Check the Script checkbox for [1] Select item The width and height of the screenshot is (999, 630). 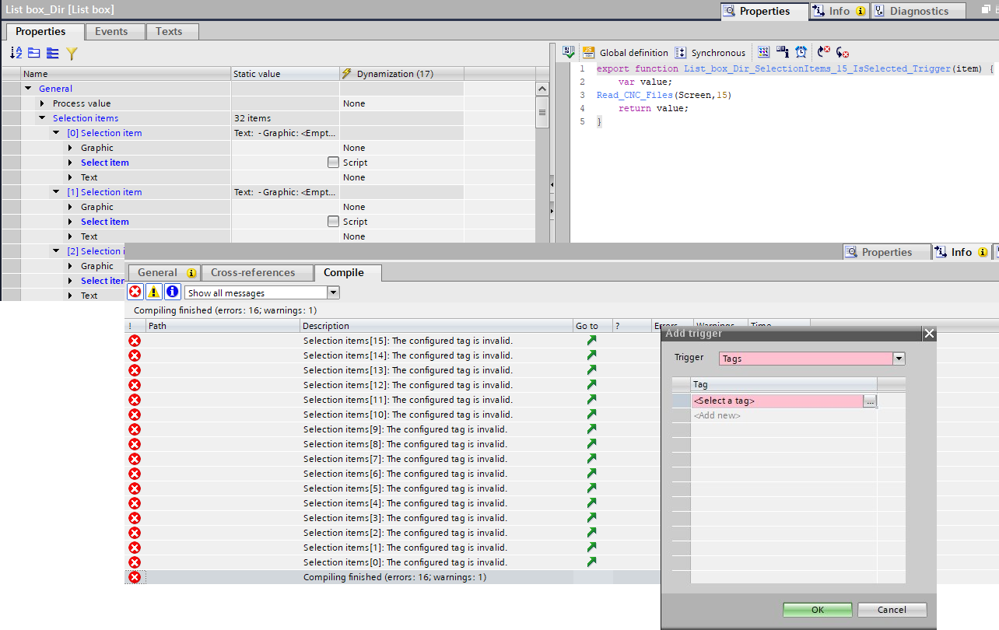[333, 222]
